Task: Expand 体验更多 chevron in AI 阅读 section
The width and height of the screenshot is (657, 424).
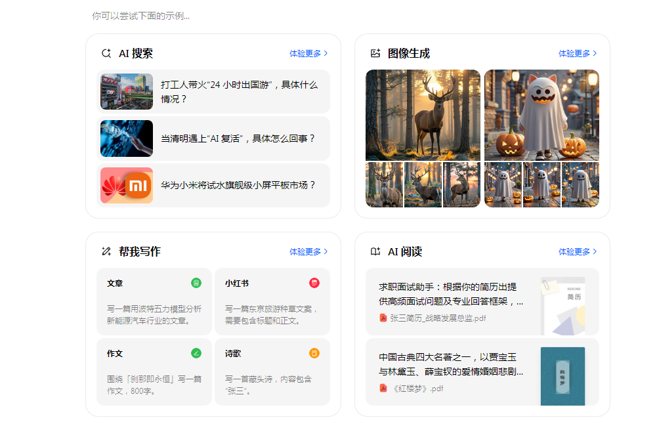Action: point(596,251)
